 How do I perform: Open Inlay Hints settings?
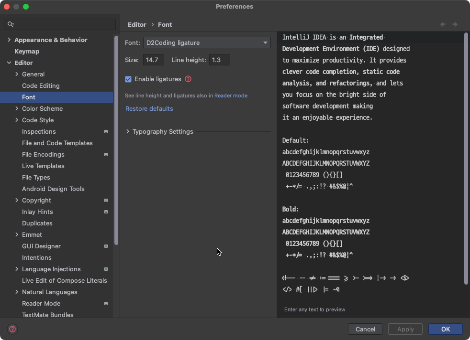coord(37,212)
